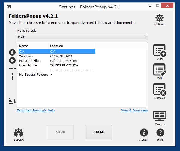This screenshot has height=151, width=180.
Task: Open the Groups icon
Action: coord(160,116)
